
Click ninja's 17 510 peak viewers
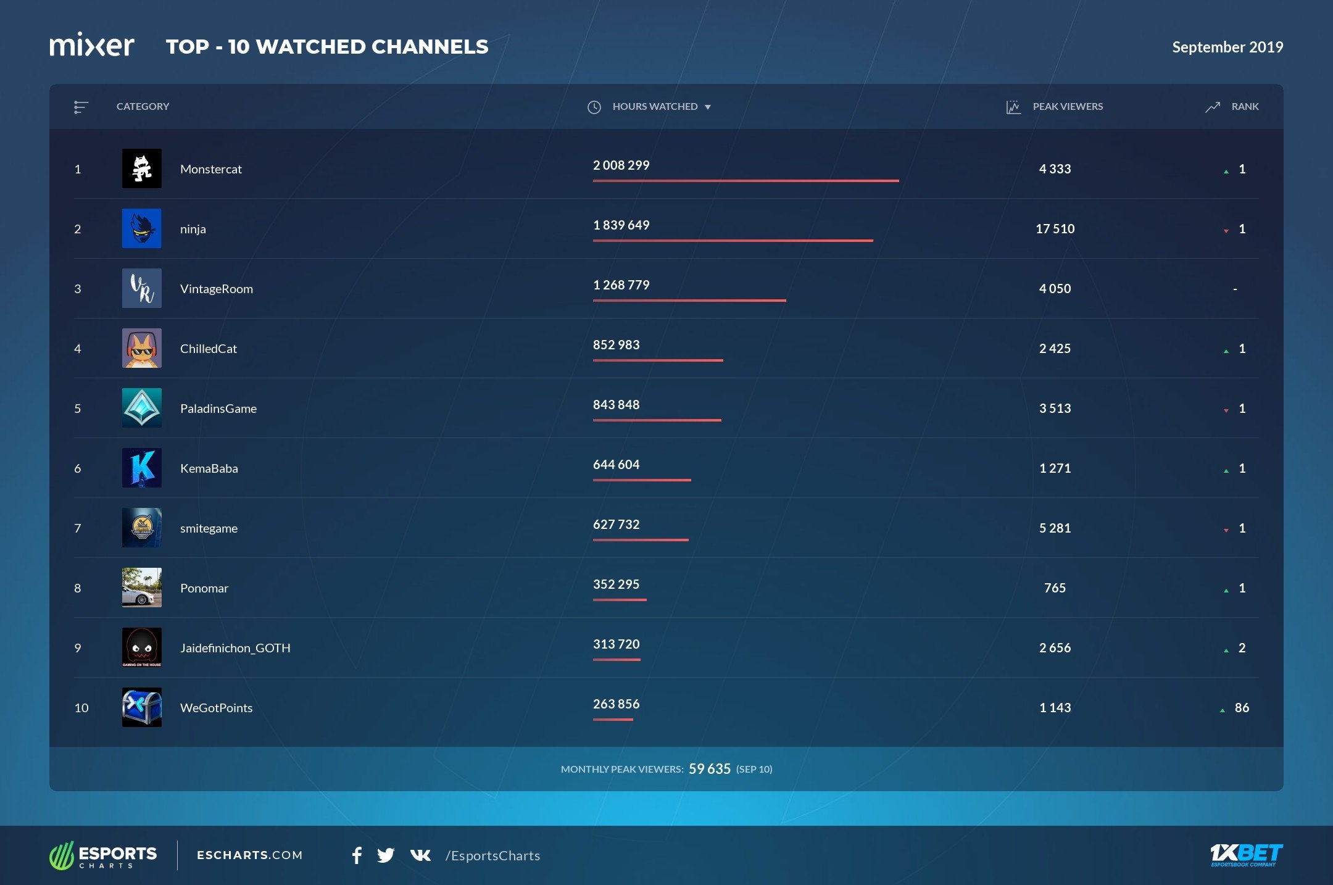1055,229
